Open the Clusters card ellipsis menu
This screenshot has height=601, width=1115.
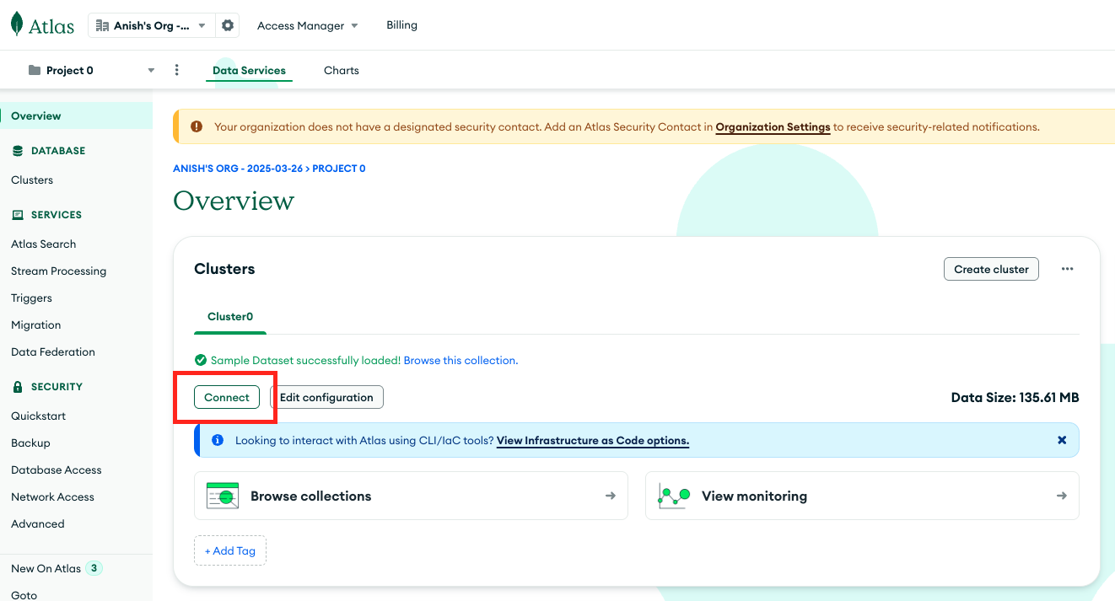click(1067, 268)
